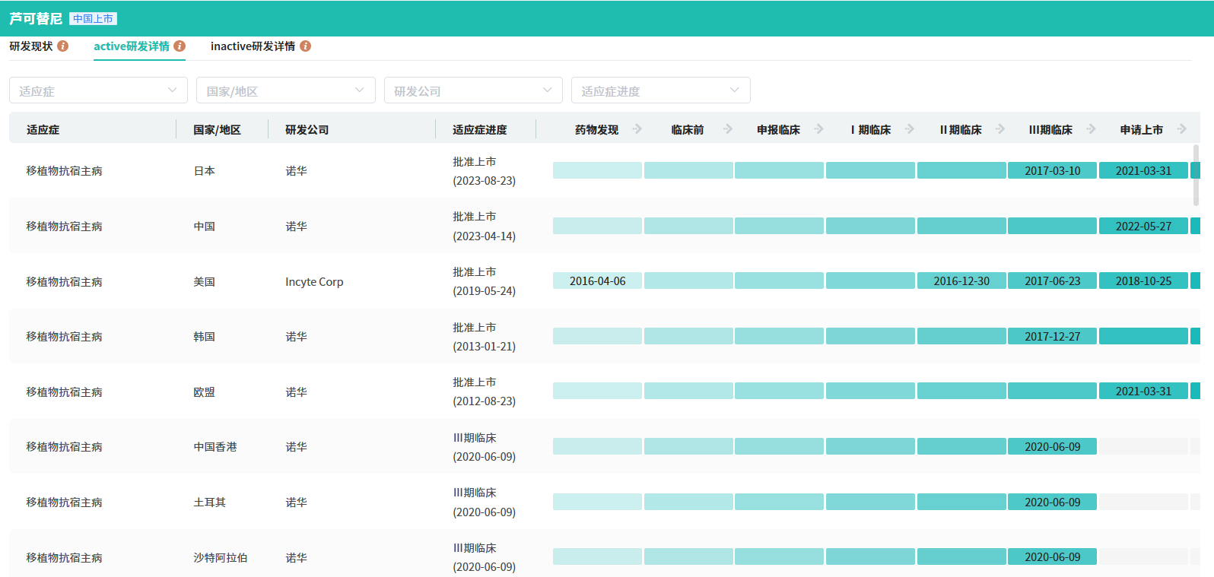Click info icon beside inactive研发详情 tab
This screenshot has width=1214, height=577.
[305, 46]
